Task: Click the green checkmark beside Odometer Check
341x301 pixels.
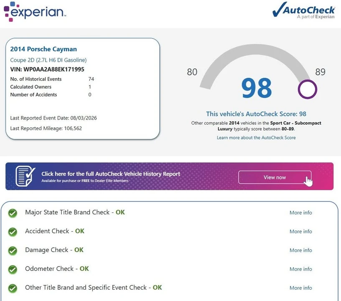Action: coord(13,270)
